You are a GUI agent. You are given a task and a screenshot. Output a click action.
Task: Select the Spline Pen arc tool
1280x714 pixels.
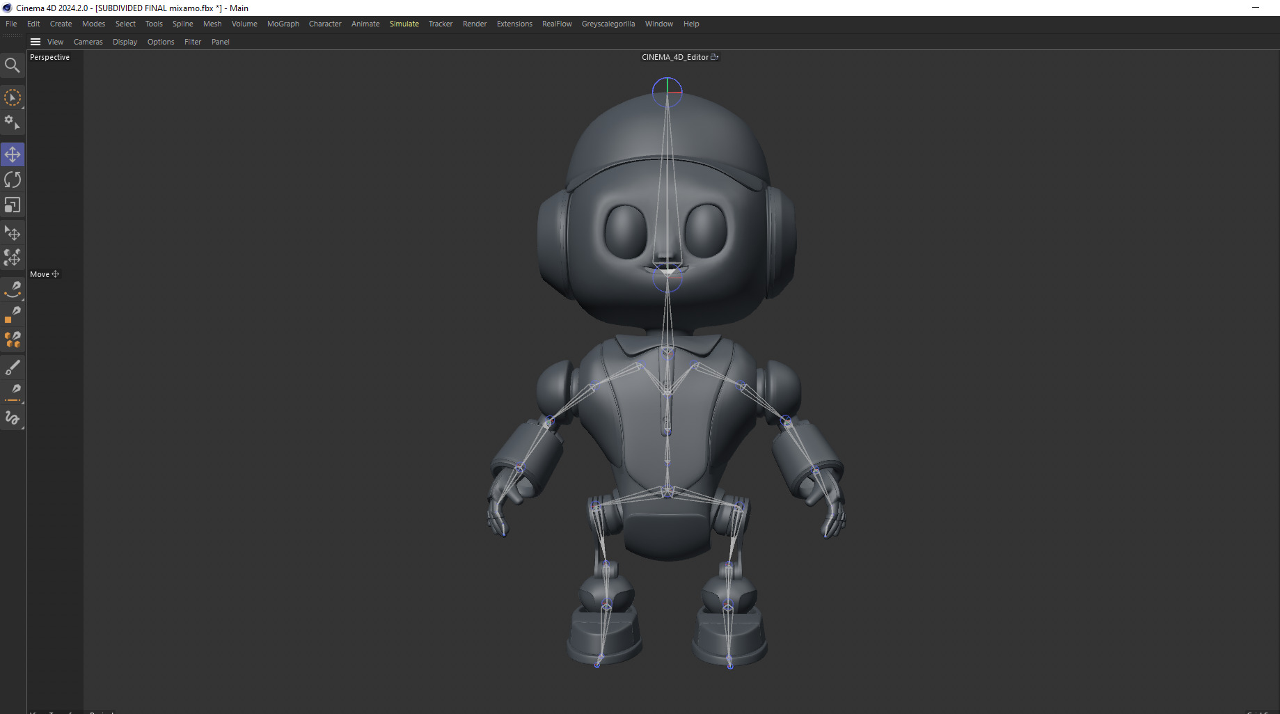[x=13, y=289]
